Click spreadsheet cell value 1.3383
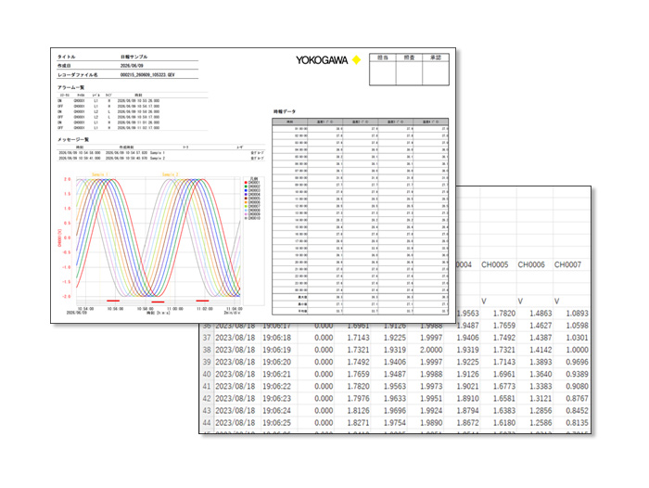649x488 pixels. [541, 387]
